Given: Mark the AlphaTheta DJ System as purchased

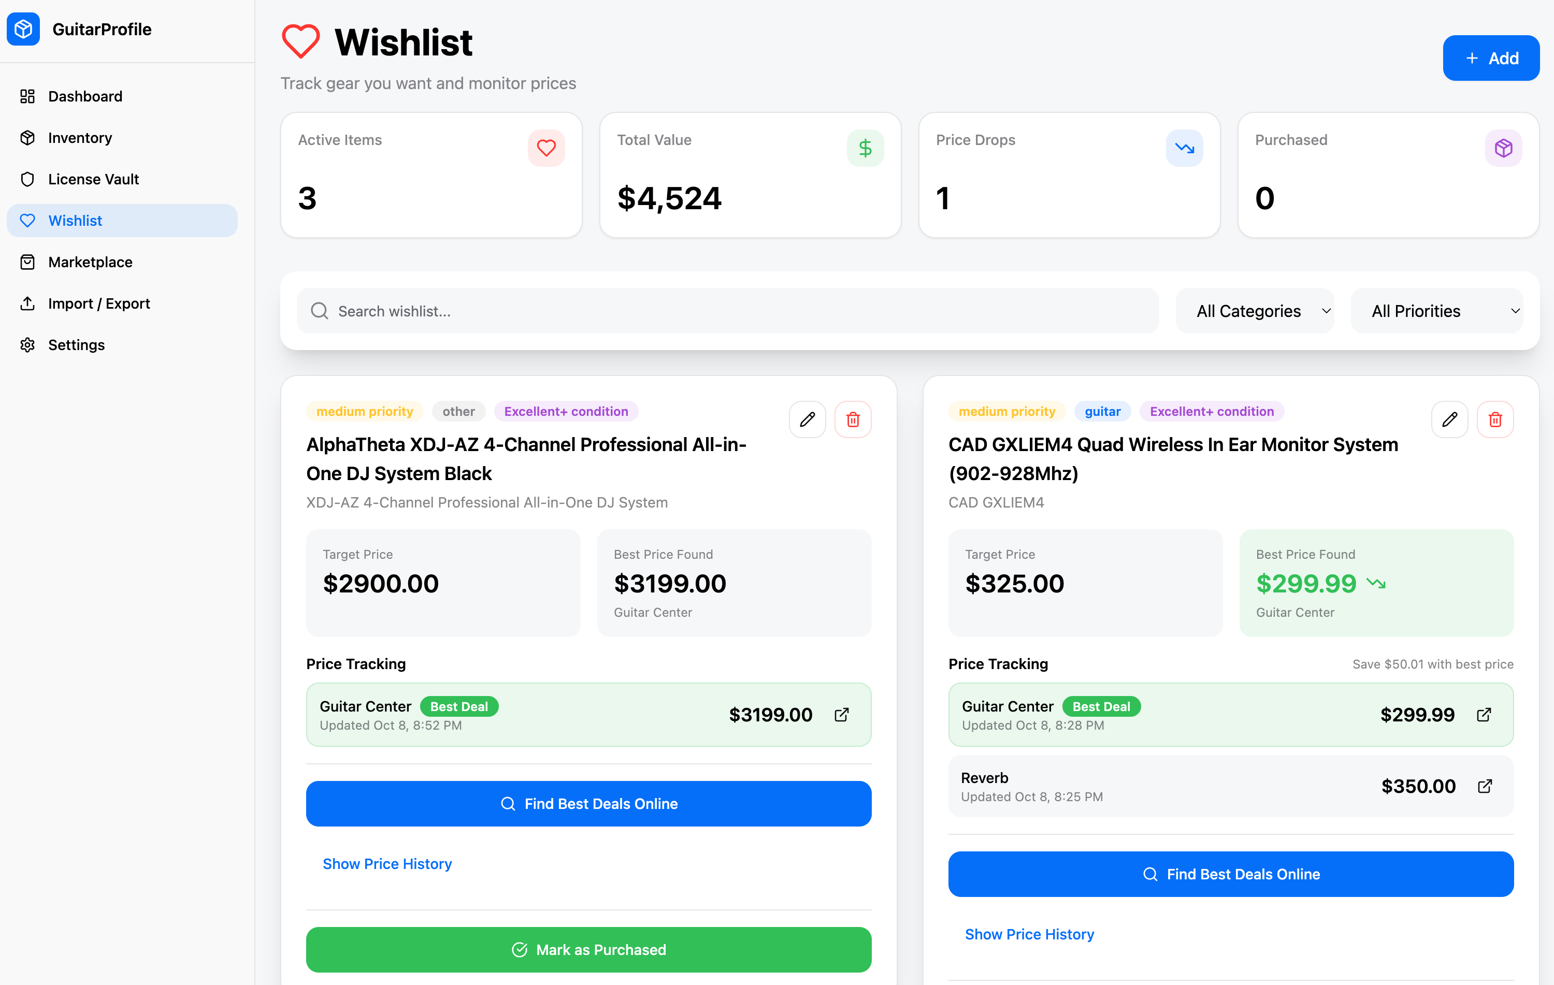Looking at the screenshot, I should point(588,949).
